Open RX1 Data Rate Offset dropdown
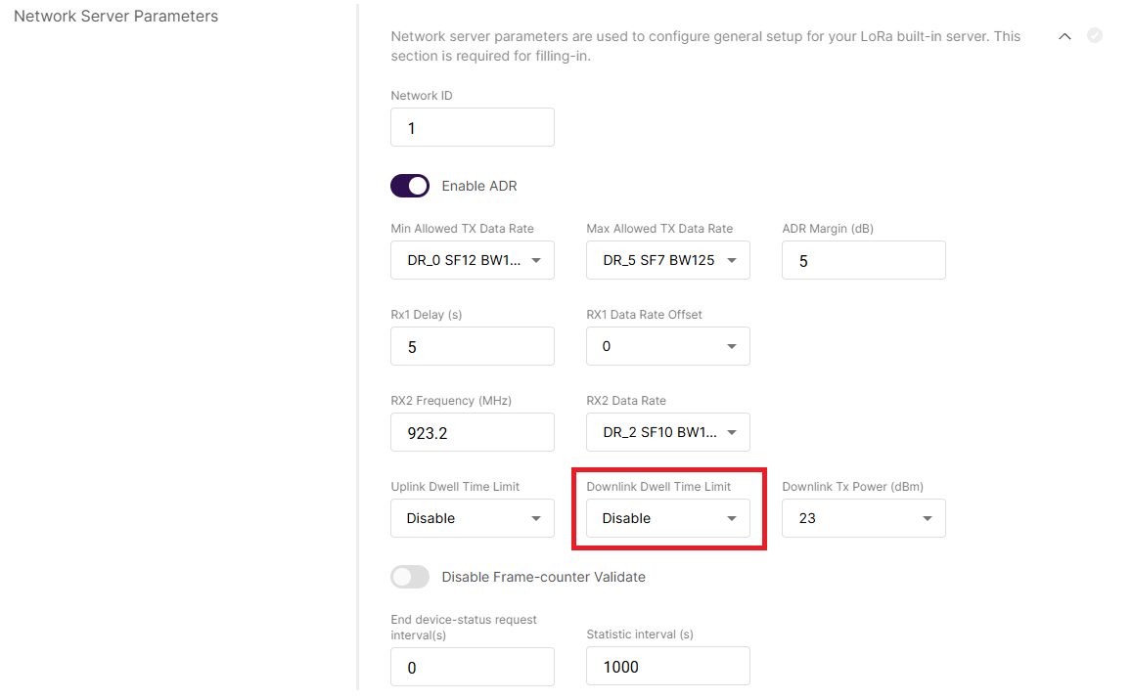 tap(668, 347)
